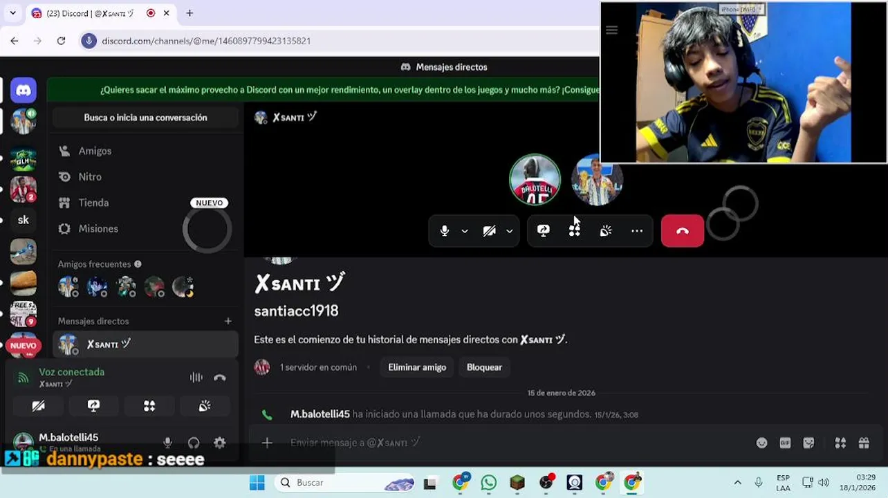Viewport: 888px width, 498px height.
Task: Open the soundboard in call controls
Action: tap(606, 231)
